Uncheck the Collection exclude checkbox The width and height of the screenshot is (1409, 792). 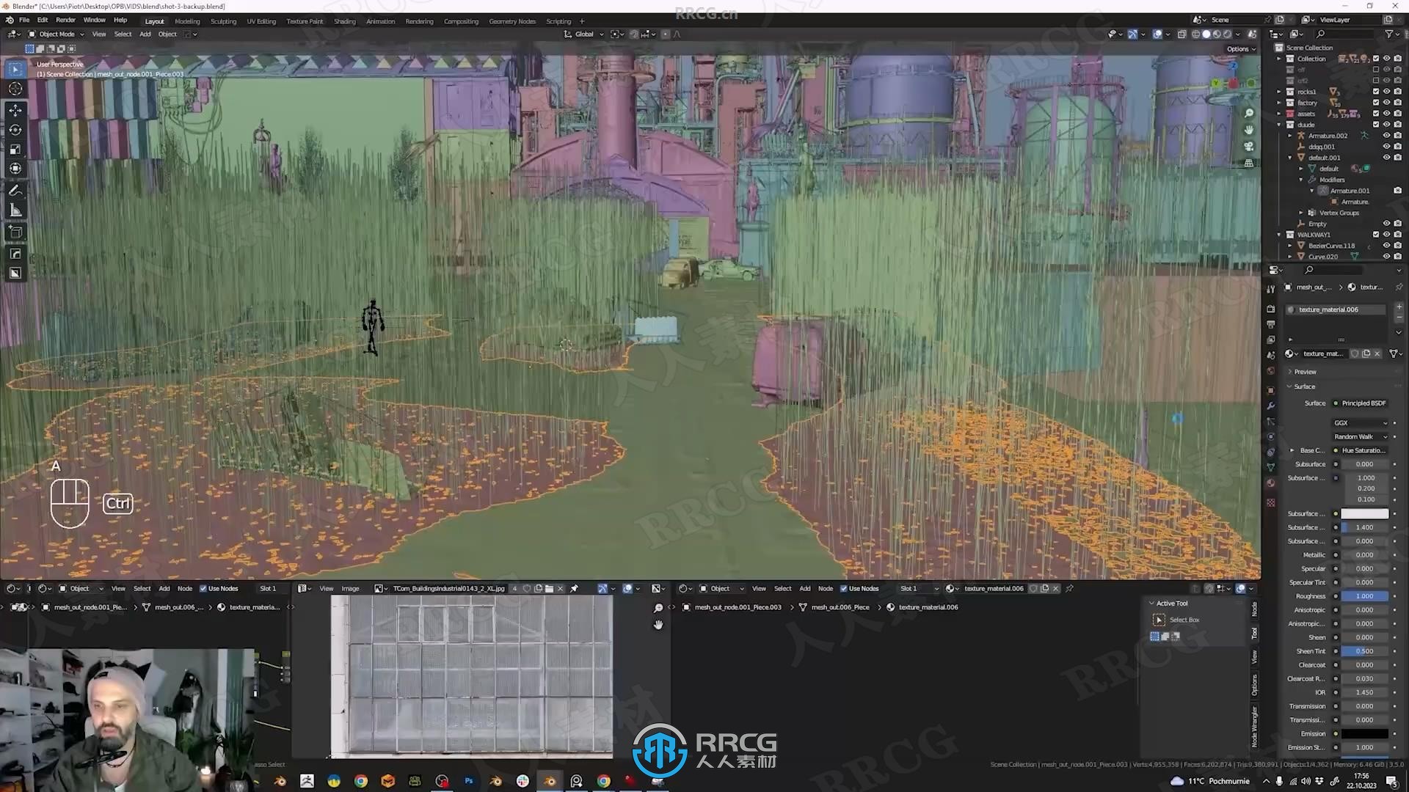coord(1376,59)
